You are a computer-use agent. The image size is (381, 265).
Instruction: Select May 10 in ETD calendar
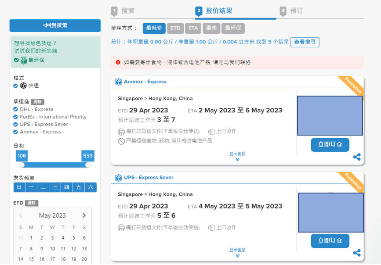tap(52, 248)
